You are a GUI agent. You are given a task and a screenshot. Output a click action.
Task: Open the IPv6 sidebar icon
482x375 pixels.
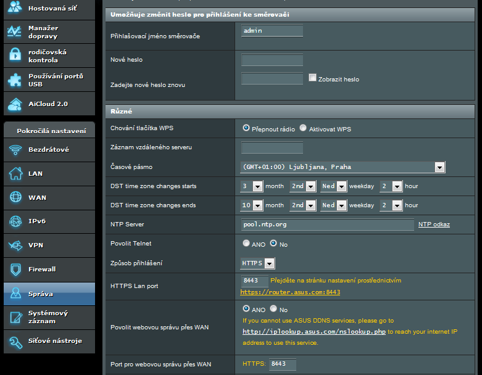tap(15, 221)
